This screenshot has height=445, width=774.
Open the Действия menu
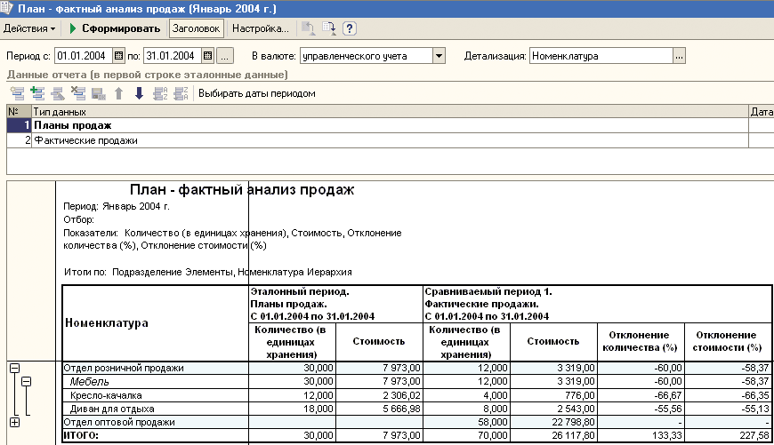coord(28,29)
